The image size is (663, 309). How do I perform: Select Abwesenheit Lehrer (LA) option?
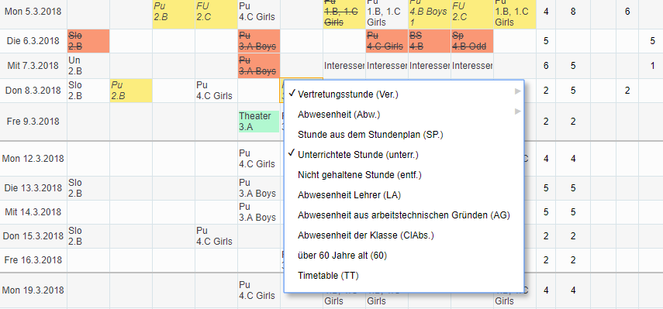coord(404,195)
